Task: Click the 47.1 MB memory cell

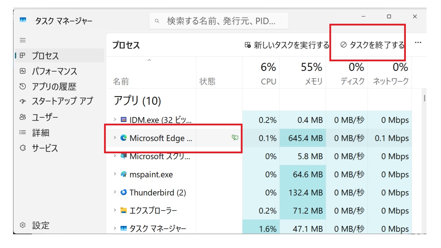Action: [x=303, y=227]
